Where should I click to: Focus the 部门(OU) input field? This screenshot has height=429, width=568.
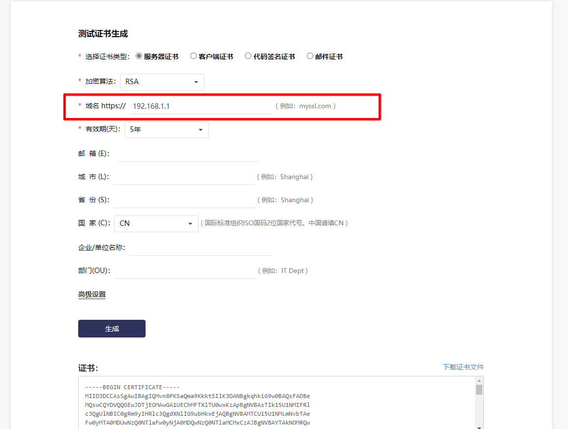(x=185, y=271)
